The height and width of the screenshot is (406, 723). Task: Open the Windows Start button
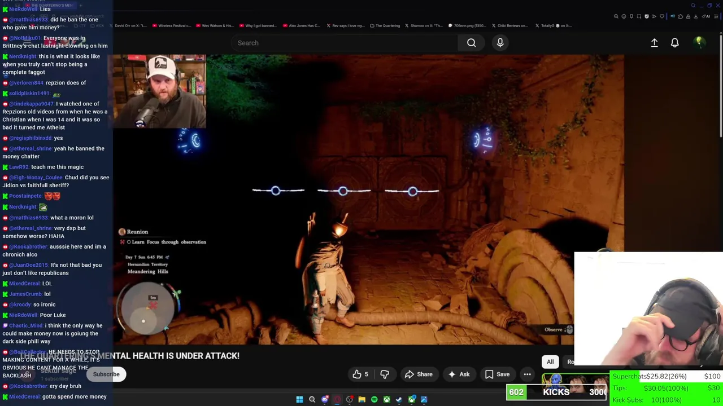(299, 400)
